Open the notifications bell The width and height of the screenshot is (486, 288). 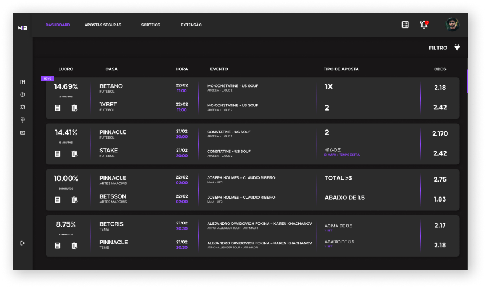424,25
